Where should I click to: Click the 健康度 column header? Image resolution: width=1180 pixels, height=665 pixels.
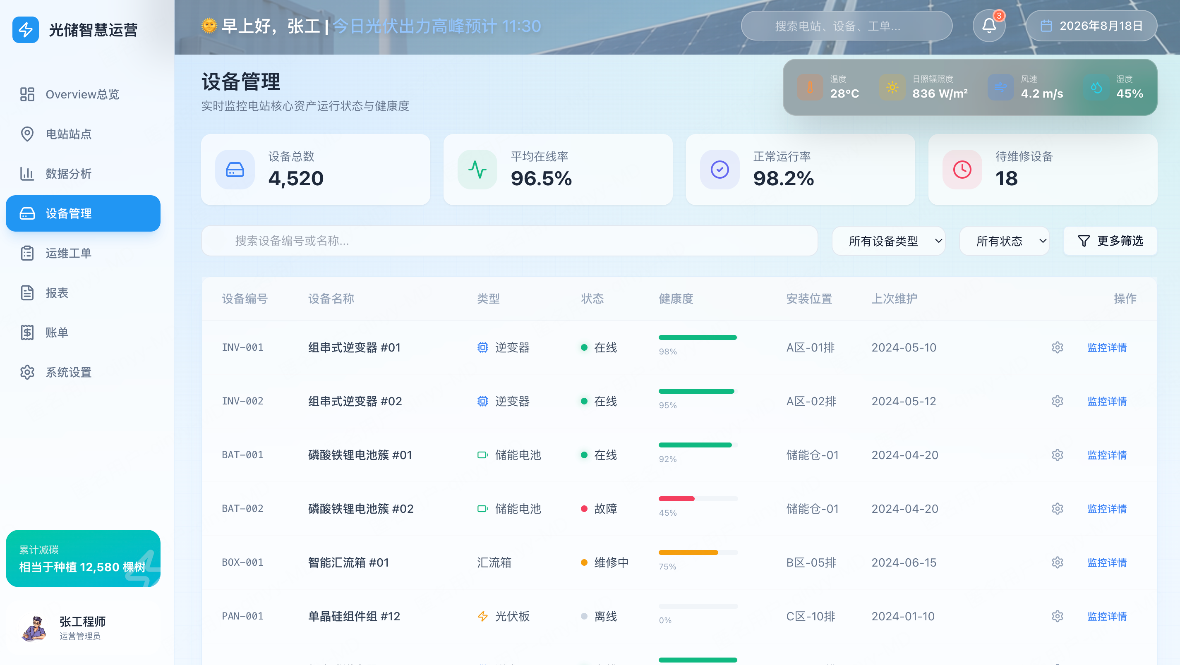pos(676,299)
